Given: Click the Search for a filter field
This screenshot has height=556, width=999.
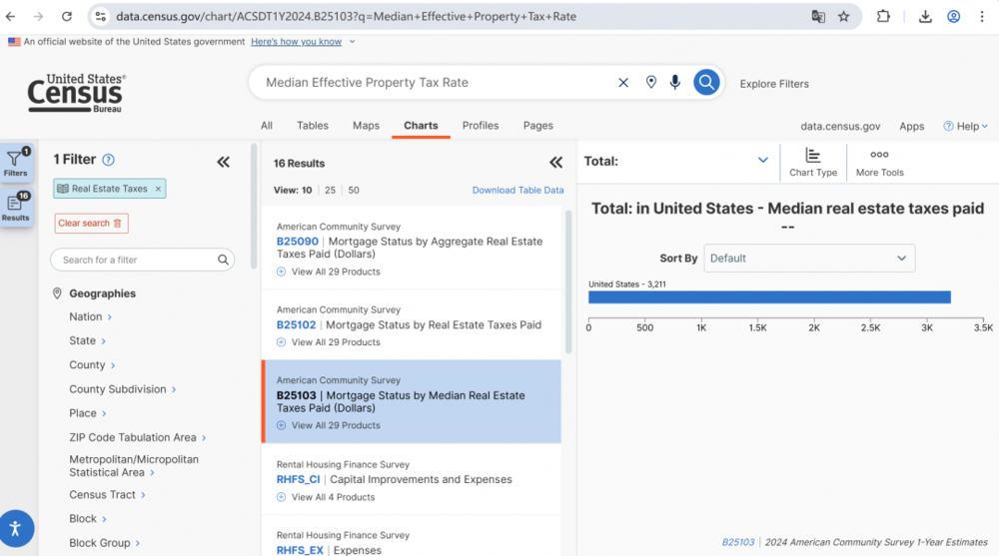Looking at the screenshot, I should pyautogui.click(x=135, y=260).
